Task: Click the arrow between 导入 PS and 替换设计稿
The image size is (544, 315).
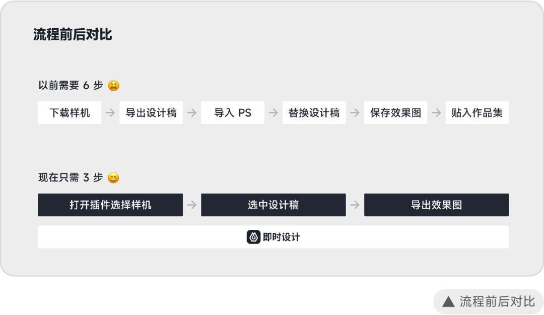Action: [x=274, y=113]
